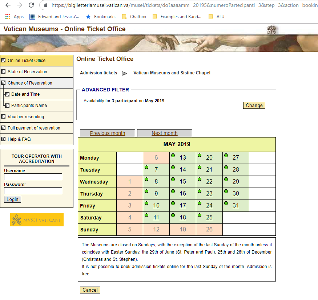
Task: Select Wednesday May 8
Action: 156,182
